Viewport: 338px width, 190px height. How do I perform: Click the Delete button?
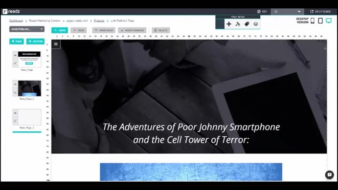[x=161, y=30]
